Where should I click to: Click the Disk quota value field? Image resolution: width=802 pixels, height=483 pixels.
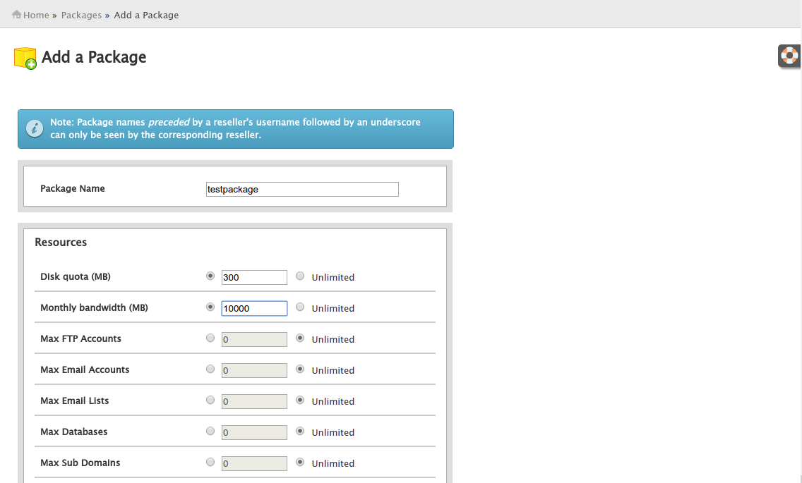coord(254,277)
